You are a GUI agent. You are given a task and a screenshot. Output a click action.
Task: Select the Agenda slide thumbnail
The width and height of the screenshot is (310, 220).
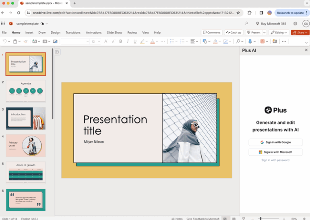[26, 90]
